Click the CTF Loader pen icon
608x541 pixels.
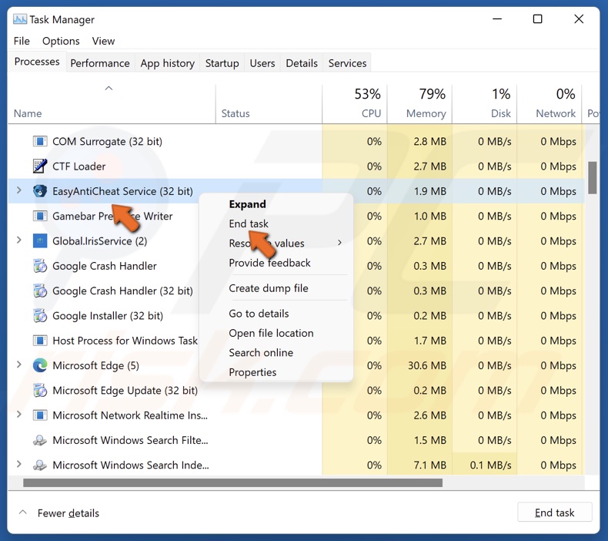click(x=40, y=166)
